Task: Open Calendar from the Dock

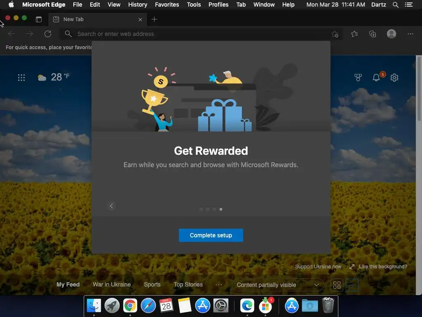Action: click(166, 306)
